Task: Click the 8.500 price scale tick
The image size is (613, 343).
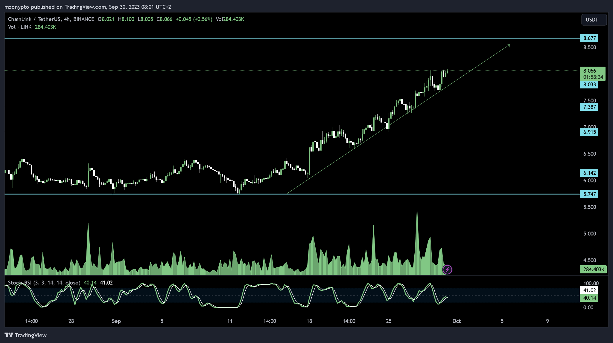Action: 590,48
